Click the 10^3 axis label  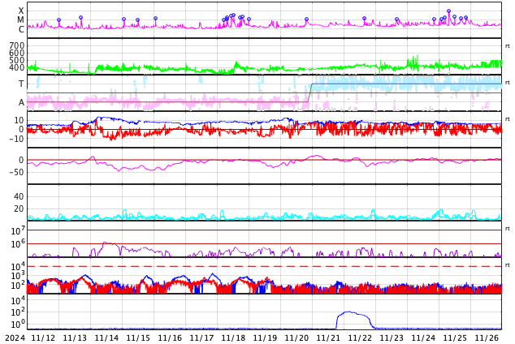tap(16, 276)
